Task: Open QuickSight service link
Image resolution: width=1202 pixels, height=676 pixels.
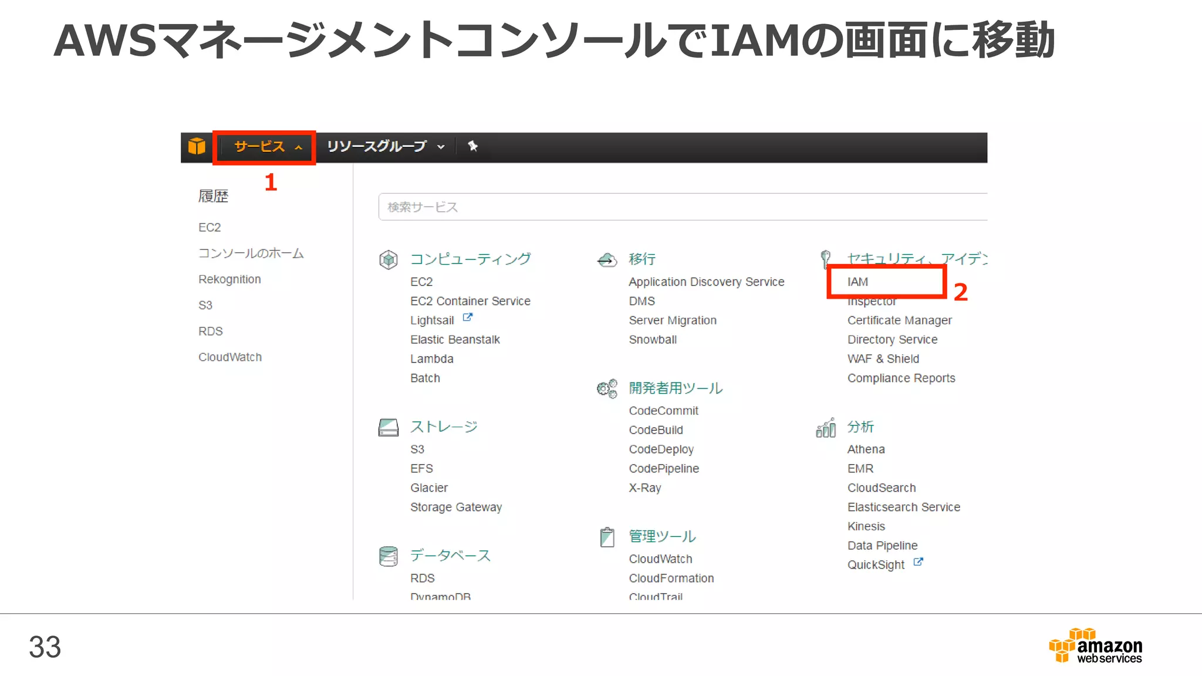Action: click(x=876, y=565)
